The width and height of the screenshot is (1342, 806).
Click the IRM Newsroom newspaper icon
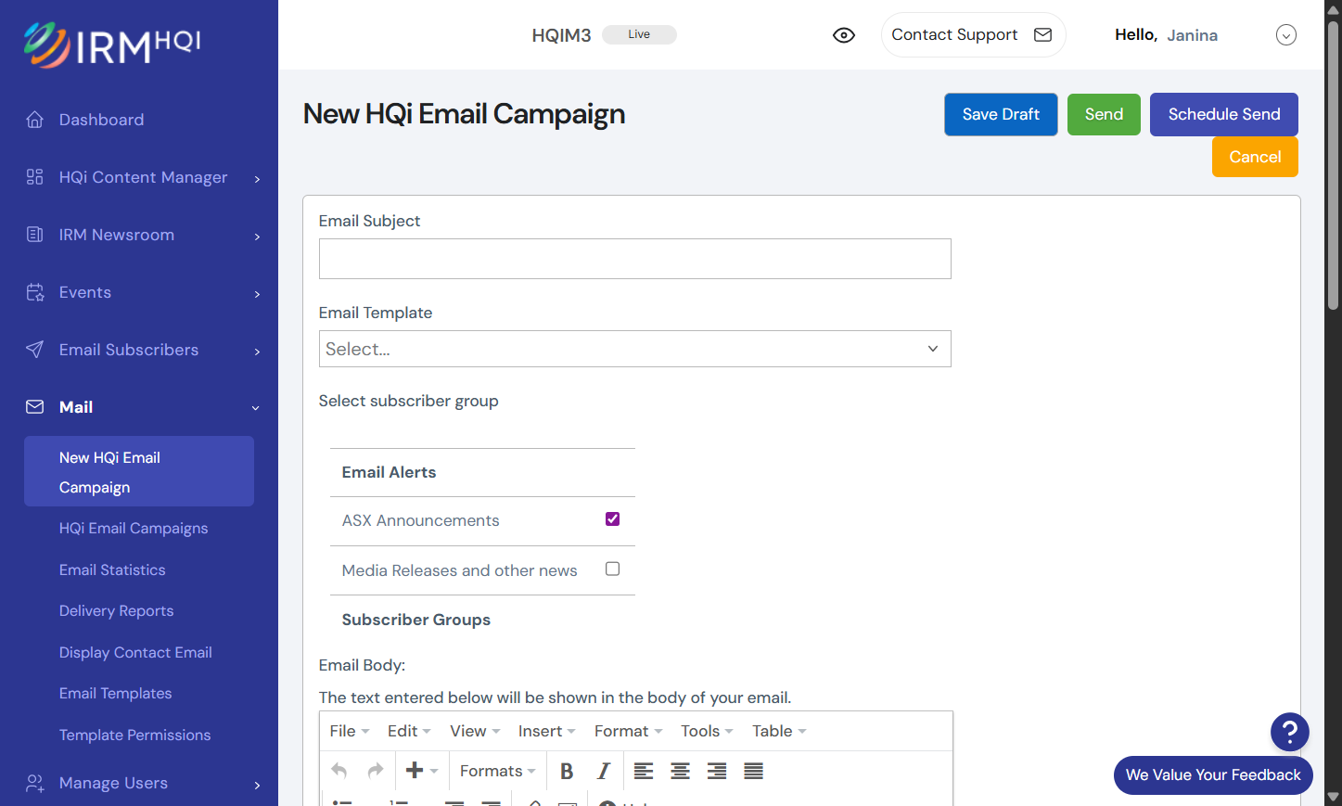(x=35, y=235)
